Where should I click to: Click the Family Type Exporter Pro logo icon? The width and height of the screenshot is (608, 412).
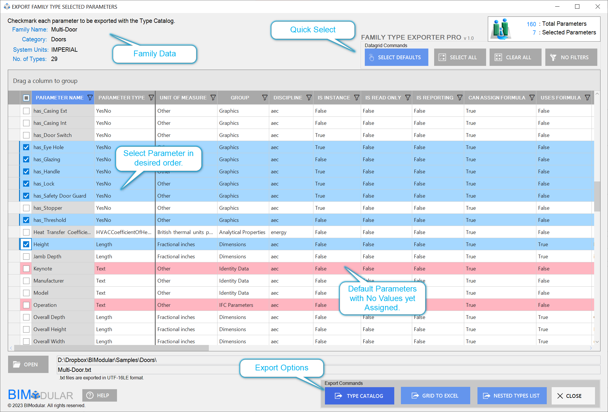pos(501,29)
